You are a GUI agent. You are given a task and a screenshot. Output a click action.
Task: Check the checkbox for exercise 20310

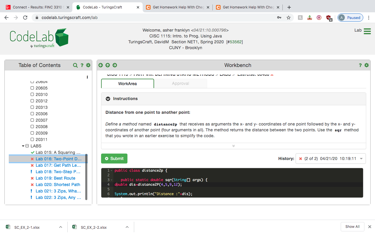coord(32,94)
